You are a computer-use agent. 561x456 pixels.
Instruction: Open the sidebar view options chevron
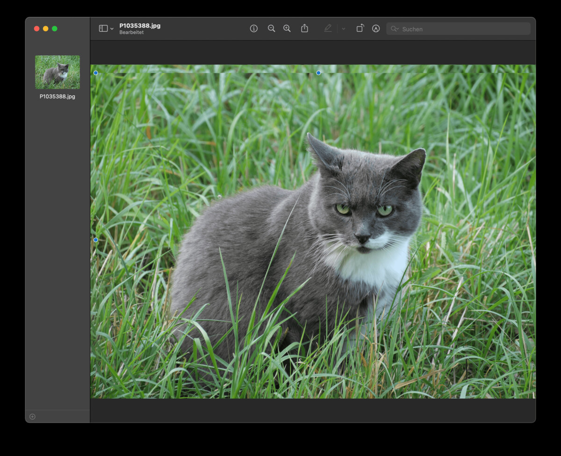coord(111,28)
